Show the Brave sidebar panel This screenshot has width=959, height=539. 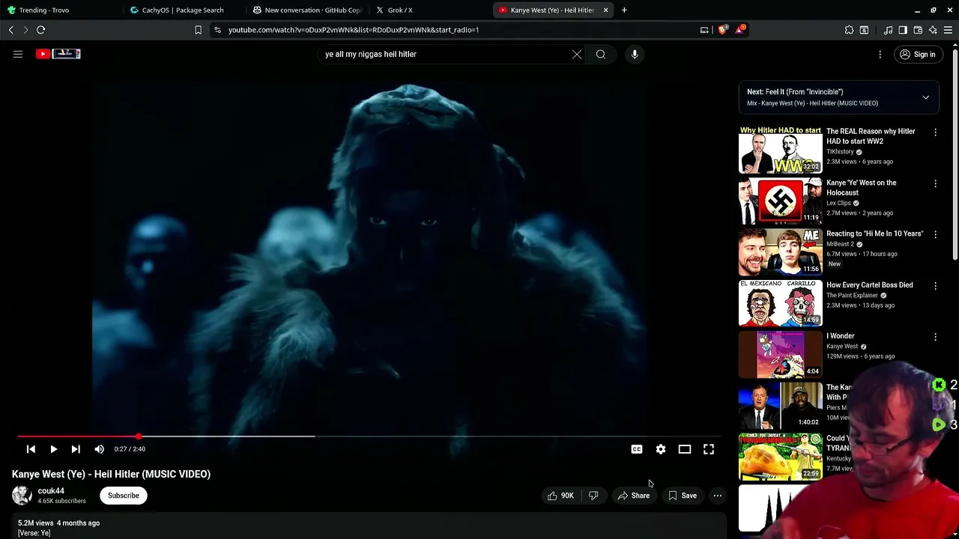tap(903, 30)
